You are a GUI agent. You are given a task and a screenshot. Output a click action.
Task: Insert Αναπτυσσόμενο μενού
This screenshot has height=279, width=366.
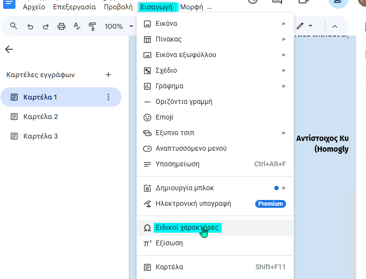[215, 149]
